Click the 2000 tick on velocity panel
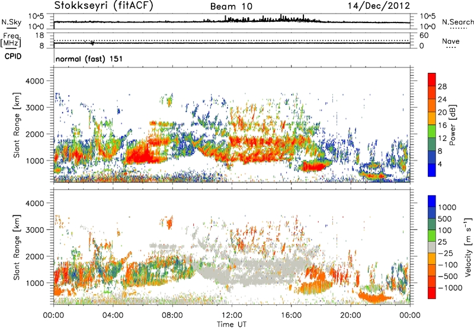This screenshot has width=474, height=328. point(34,256)
